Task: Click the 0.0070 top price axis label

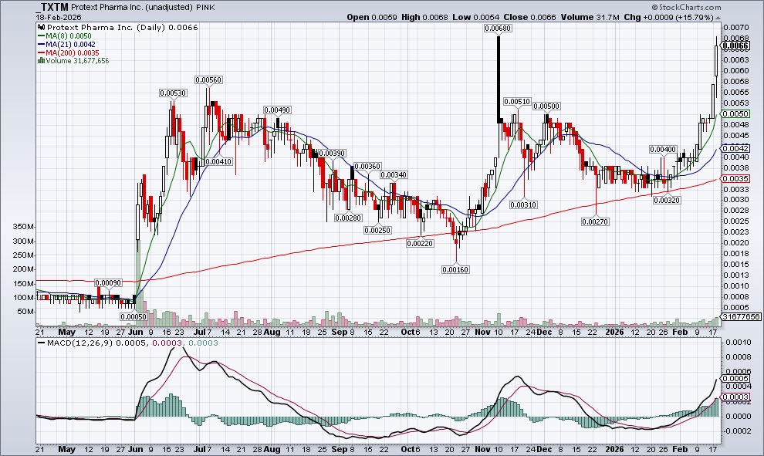Action: pyautogui.click(x=735, y=28)
